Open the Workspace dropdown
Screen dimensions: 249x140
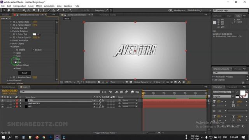click(x=199, y=10)
